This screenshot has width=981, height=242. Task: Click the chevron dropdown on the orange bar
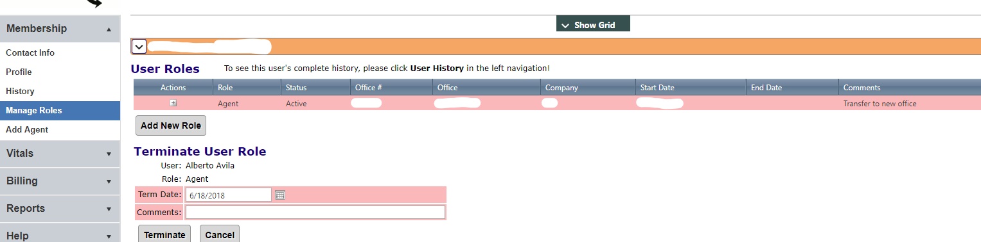point(139,46)
